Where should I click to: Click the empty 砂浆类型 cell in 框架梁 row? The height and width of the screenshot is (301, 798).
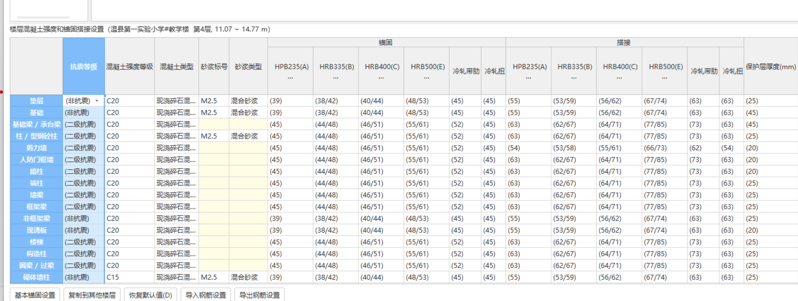(x=248, y=207)
